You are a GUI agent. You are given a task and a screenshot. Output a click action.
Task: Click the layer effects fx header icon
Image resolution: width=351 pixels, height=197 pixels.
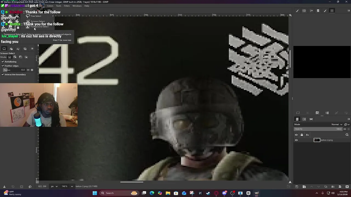click(x=307, y=135)
